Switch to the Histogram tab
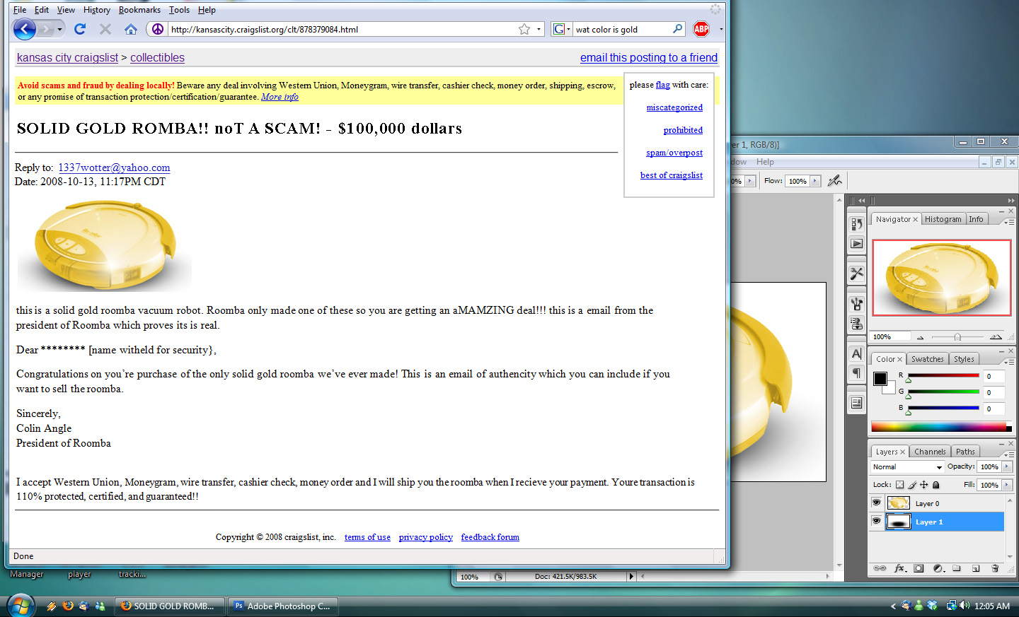The image size is (1019, 617). [943, 219]
